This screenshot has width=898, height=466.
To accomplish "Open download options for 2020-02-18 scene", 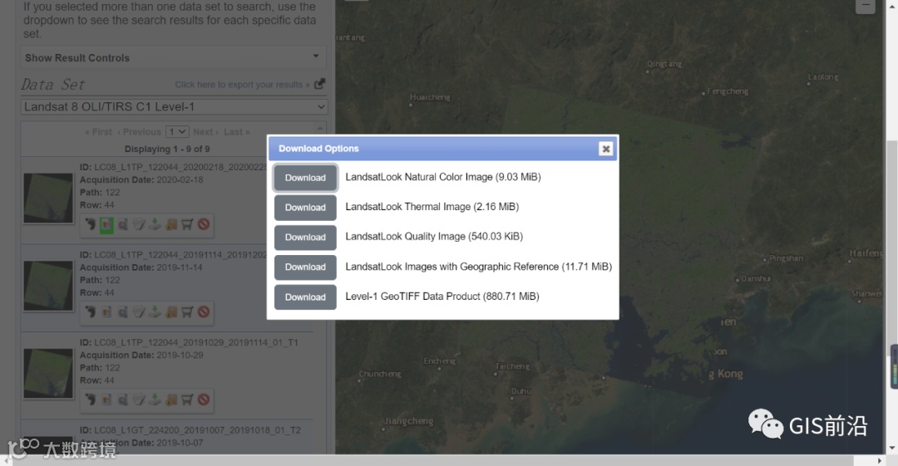I will tap(155, 224).
